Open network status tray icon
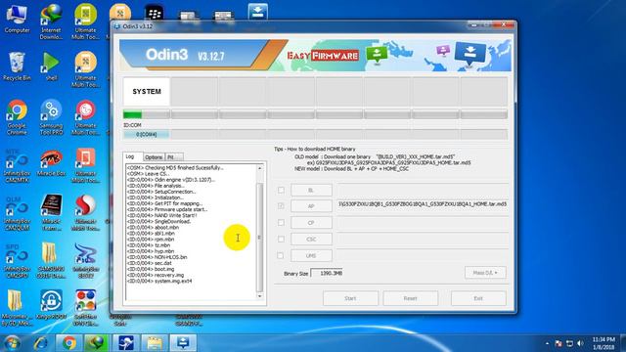This screenshot has height=352, width=626. 569,343
